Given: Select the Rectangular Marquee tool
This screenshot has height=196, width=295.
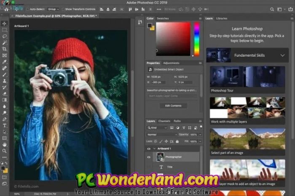Looking at the screenshot, I should [4, 30].
